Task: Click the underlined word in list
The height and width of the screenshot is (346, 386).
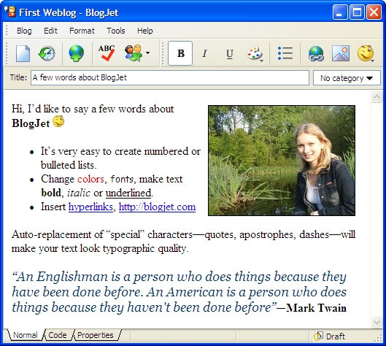Action: pos(128,193)
